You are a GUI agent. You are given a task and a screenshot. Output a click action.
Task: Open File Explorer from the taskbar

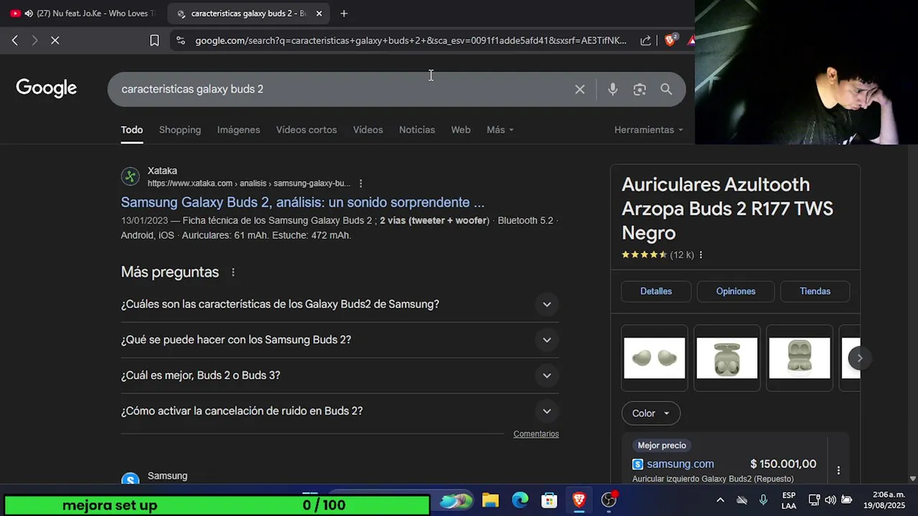click(490, 500)
